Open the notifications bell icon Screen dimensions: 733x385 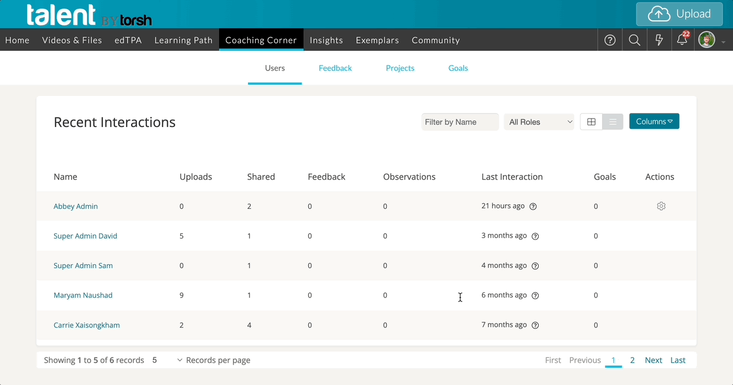click(682, 40)
